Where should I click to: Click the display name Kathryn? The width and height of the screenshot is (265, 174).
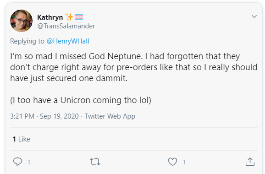coord(50,17)
